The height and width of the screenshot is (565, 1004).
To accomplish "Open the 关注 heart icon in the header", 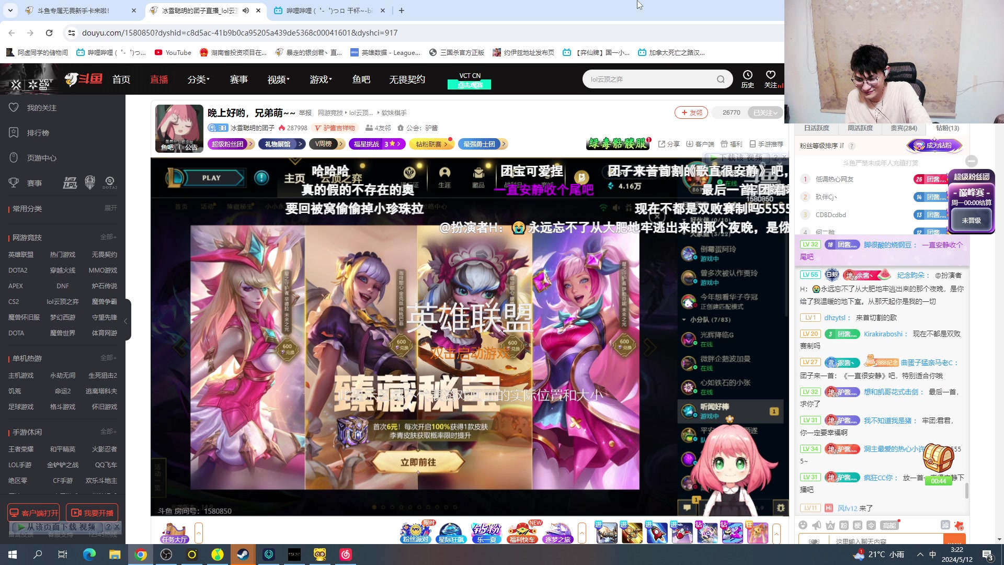I will pyautogui.click(x=770, y=79).
